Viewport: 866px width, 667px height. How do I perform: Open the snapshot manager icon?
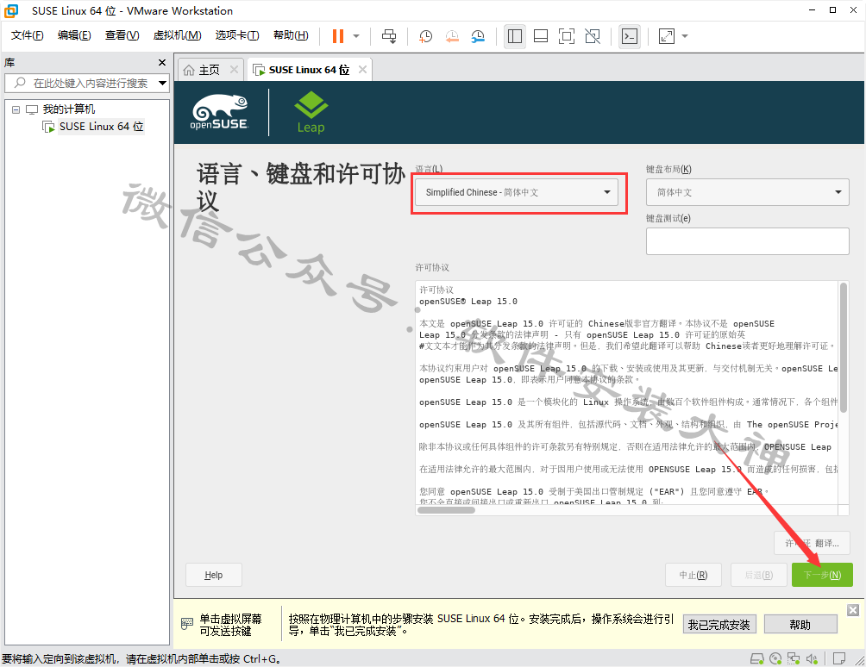pos(478,36)
